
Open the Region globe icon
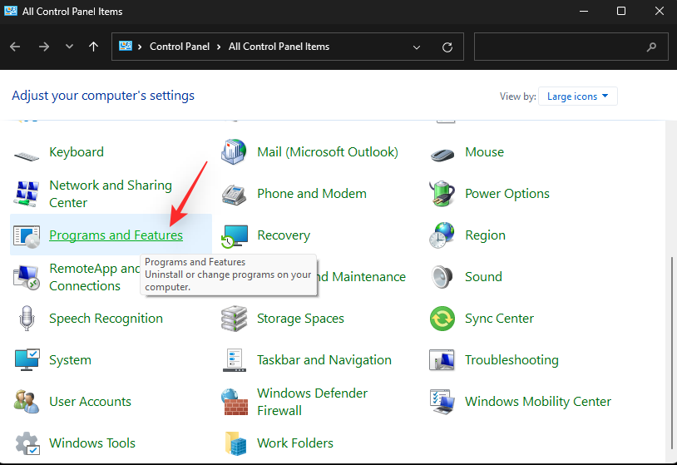[442, 235]
